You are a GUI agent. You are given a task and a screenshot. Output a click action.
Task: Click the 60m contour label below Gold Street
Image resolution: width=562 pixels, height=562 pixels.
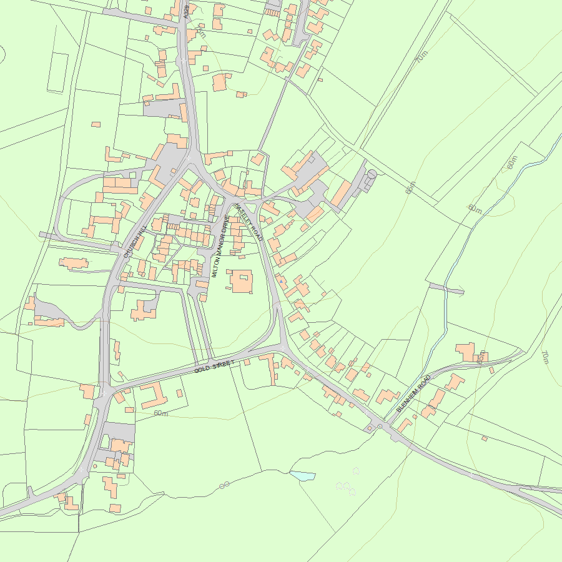[x=161, y=413]
